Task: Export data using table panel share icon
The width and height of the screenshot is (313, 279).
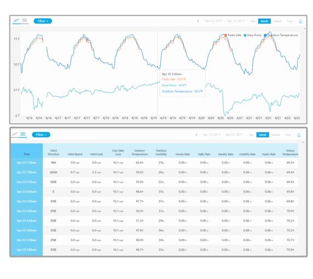Action: point(299,135)
